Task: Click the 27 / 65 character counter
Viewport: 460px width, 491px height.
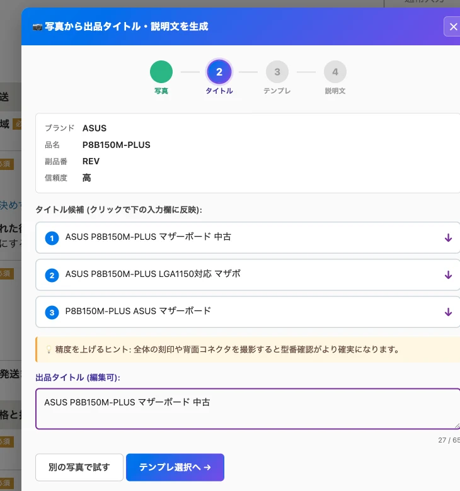Action: (x=449, y=440)
